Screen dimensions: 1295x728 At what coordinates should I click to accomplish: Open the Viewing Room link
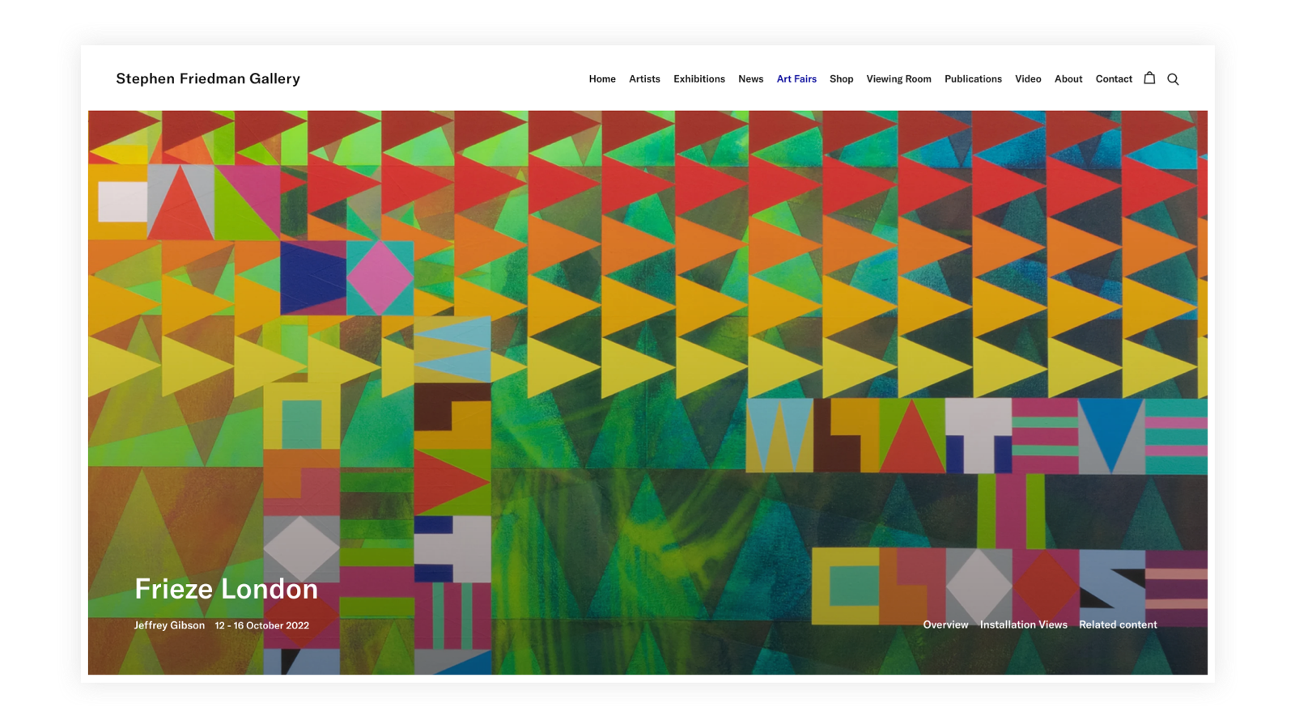(898, 79)
